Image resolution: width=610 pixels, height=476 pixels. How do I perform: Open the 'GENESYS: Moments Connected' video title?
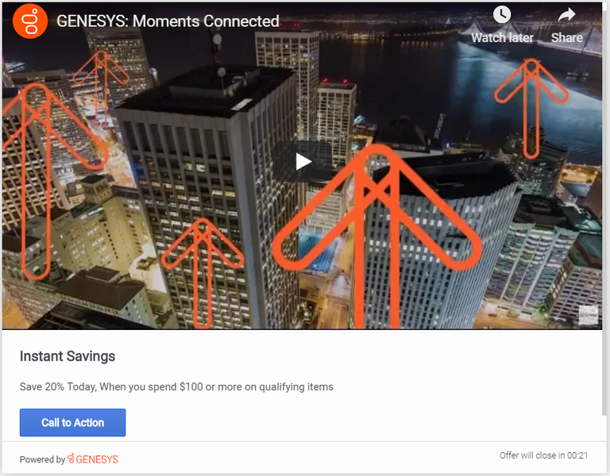pos(168,21)
